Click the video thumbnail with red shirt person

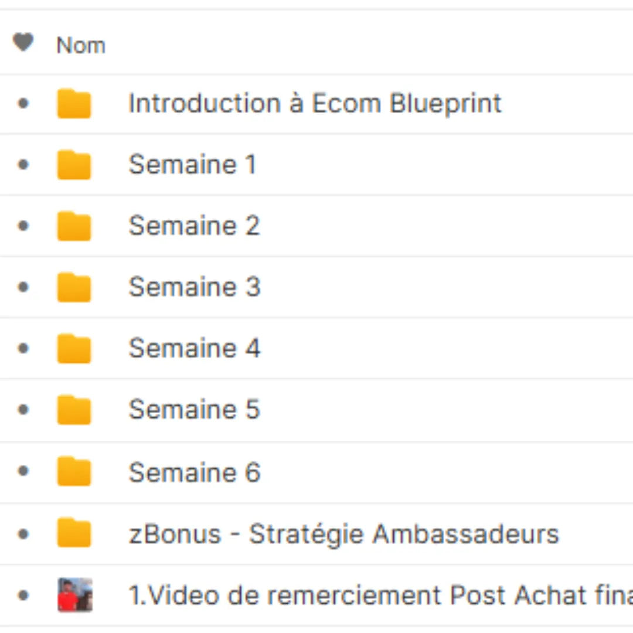(x=74, y=594)
